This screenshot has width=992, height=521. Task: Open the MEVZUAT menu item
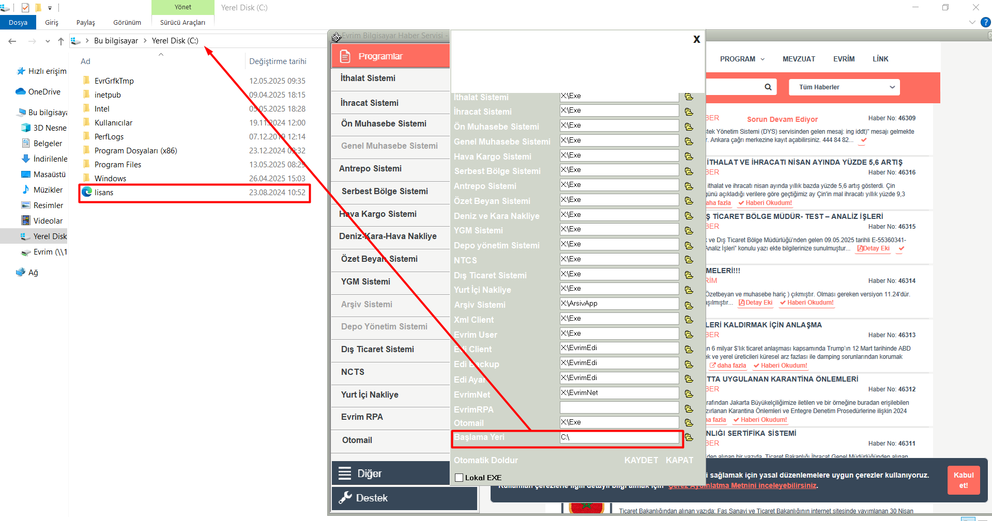coord(799,59)
